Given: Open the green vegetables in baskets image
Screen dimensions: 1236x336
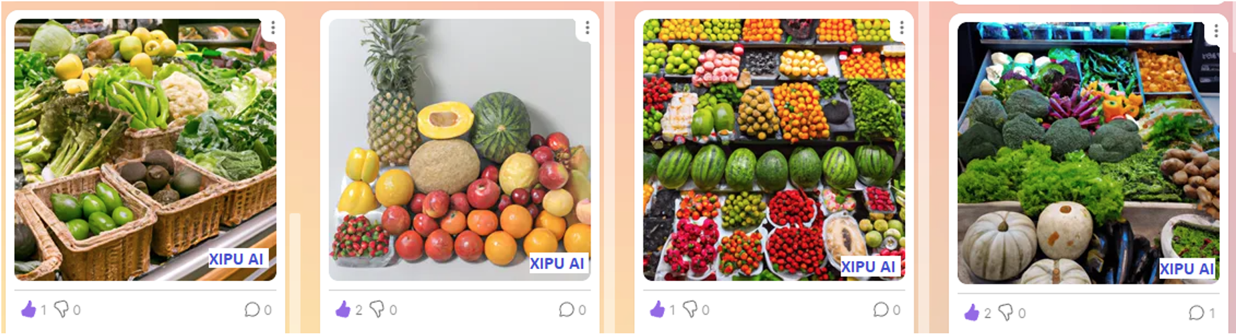Looking at the screenshot, I should [x=145, y=149].
